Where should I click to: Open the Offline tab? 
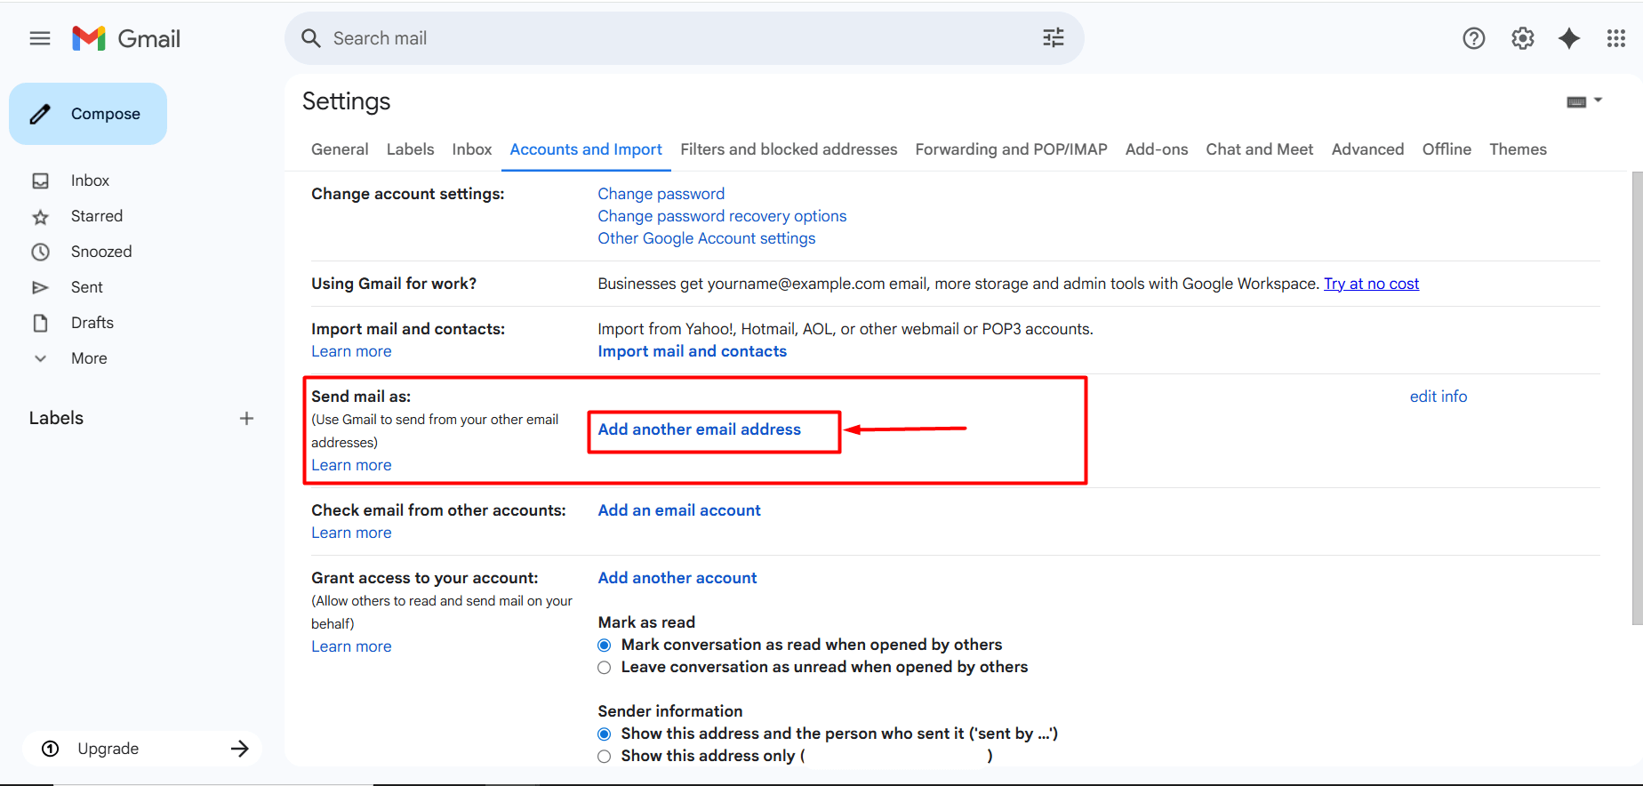coord(1447,149)
